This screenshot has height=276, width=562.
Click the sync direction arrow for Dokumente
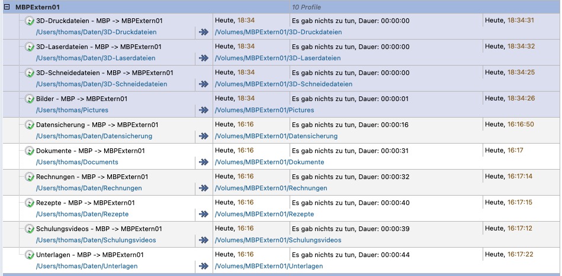pyautogui.click(x=204, y=162)
